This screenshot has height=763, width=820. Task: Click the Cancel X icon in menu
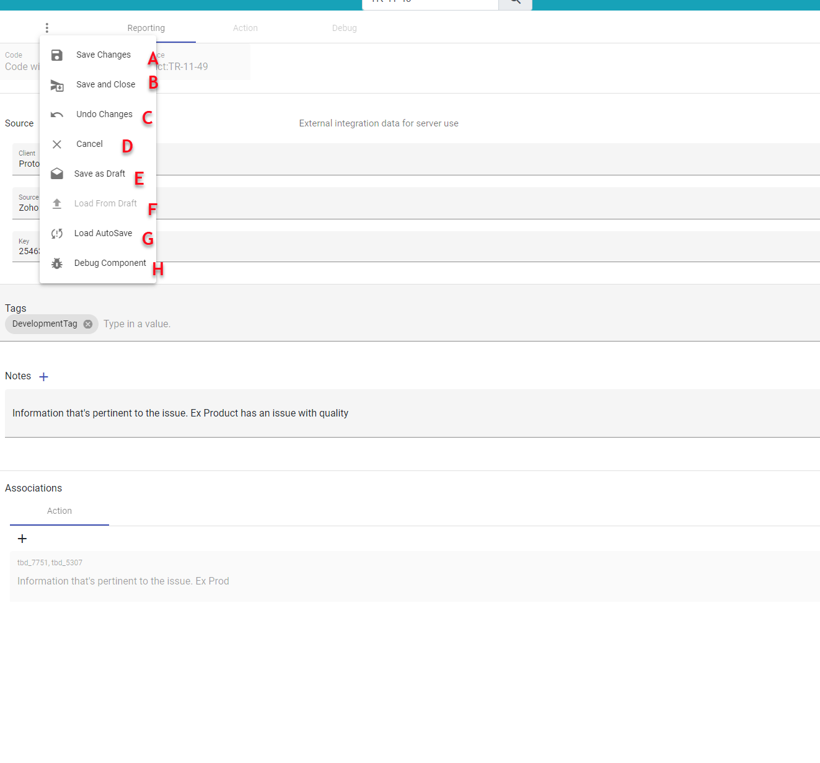57,144
